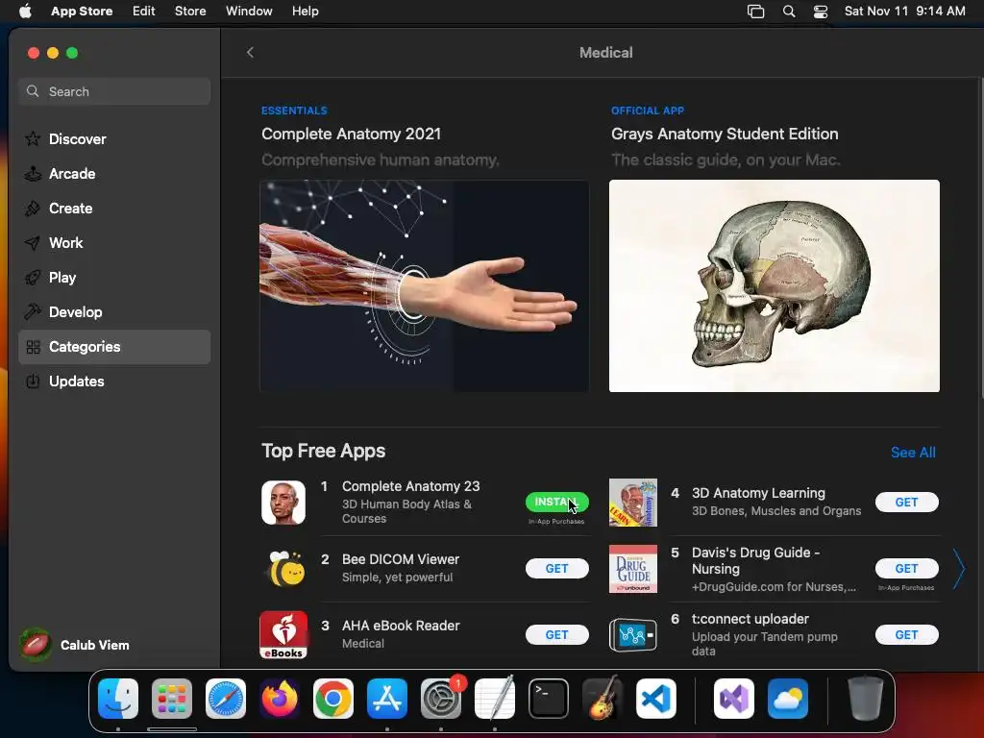Open TextEdit from the Dock
The image size is (984, 738).
coord(495,699)
